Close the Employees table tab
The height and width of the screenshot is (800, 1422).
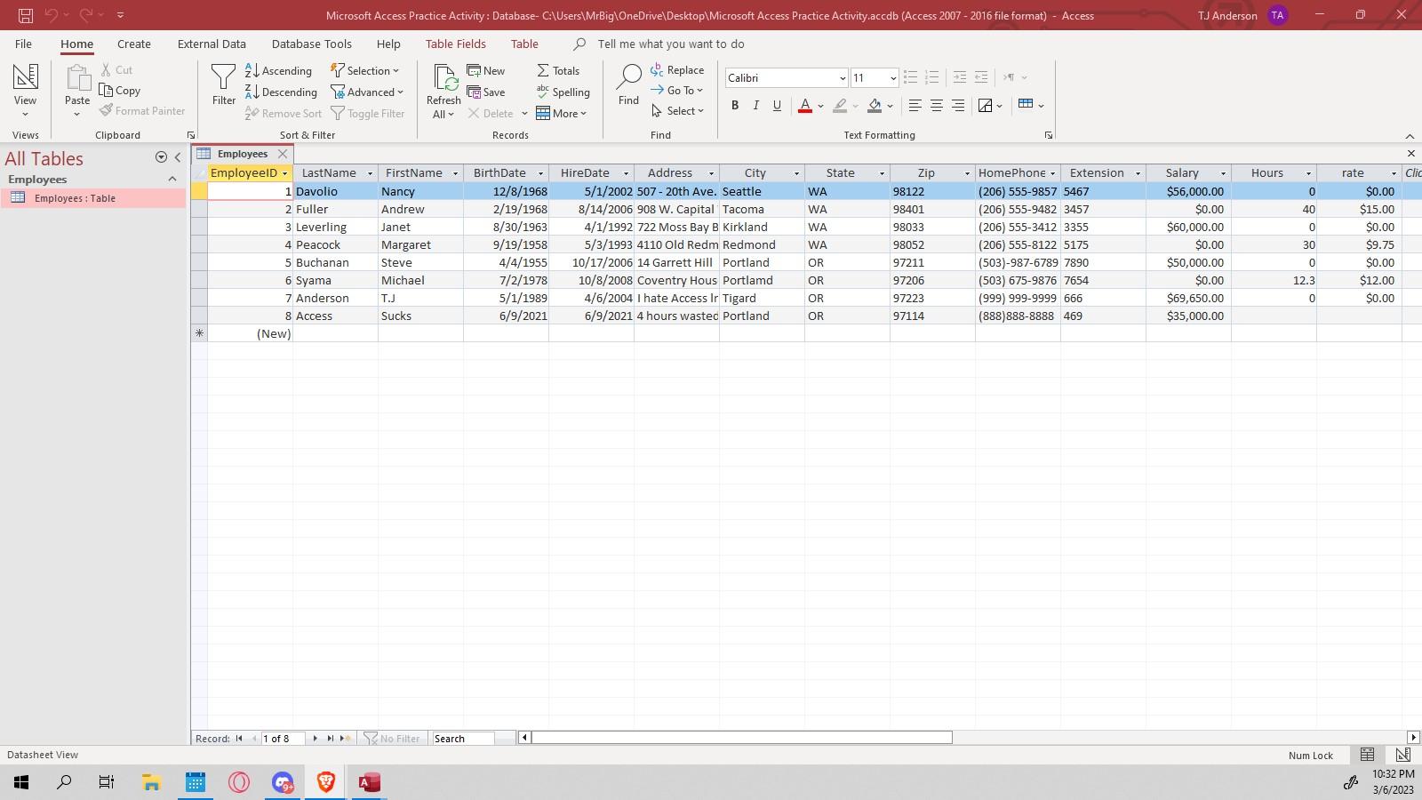(x=283, y=154)
